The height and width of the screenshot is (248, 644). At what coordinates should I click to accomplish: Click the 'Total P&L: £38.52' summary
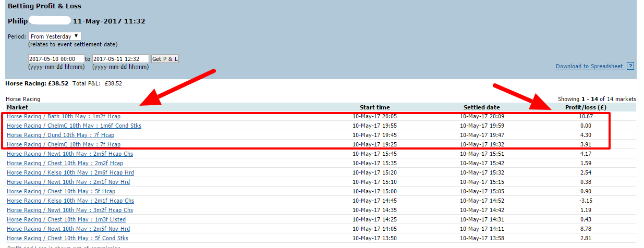tap(98, 83)
